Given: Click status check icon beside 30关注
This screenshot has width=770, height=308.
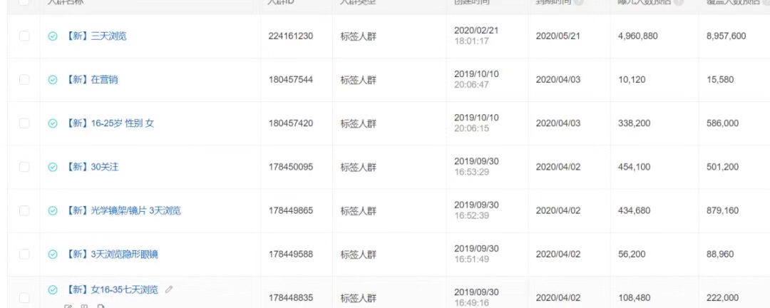Looking at the screenshot, I should click(x=53, y=168).
